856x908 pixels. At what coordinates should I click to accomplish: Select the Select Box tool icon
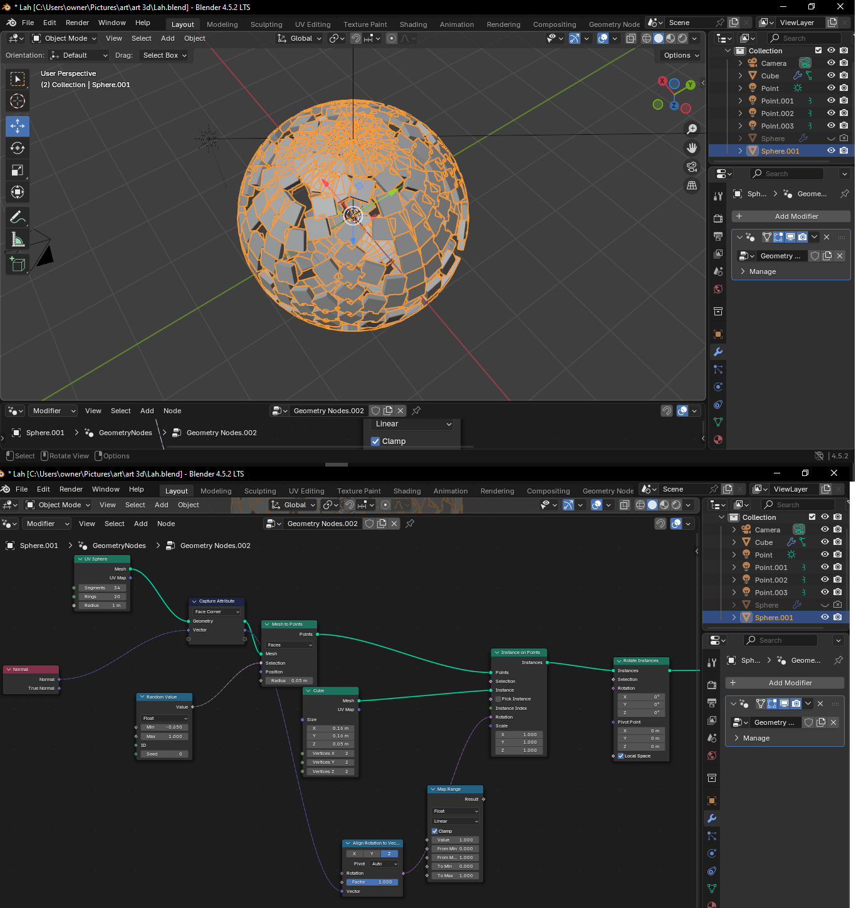coord(18,79)
